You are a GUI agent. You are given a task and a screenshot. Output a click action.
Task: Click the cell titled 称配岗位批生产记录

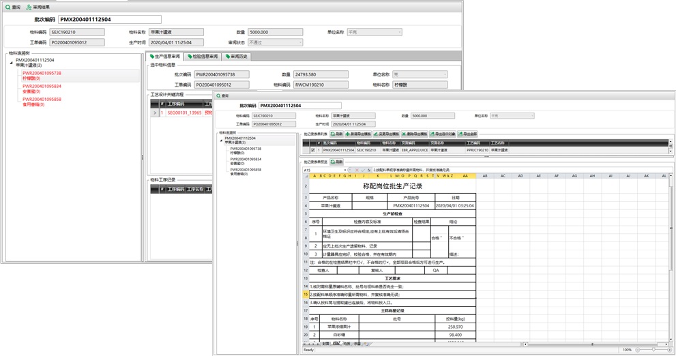click(392, 186)
